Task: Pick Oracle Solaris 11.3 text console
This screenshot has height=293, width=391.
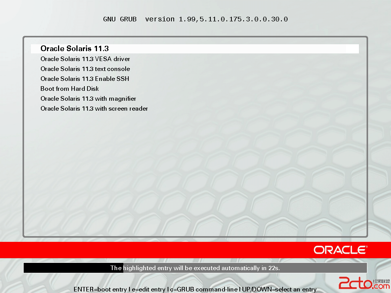Action: [x=85, y=69]
